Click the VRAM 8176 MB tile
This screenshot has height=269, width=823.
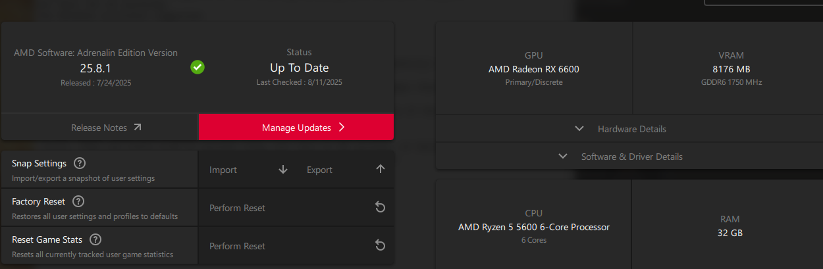731,68
